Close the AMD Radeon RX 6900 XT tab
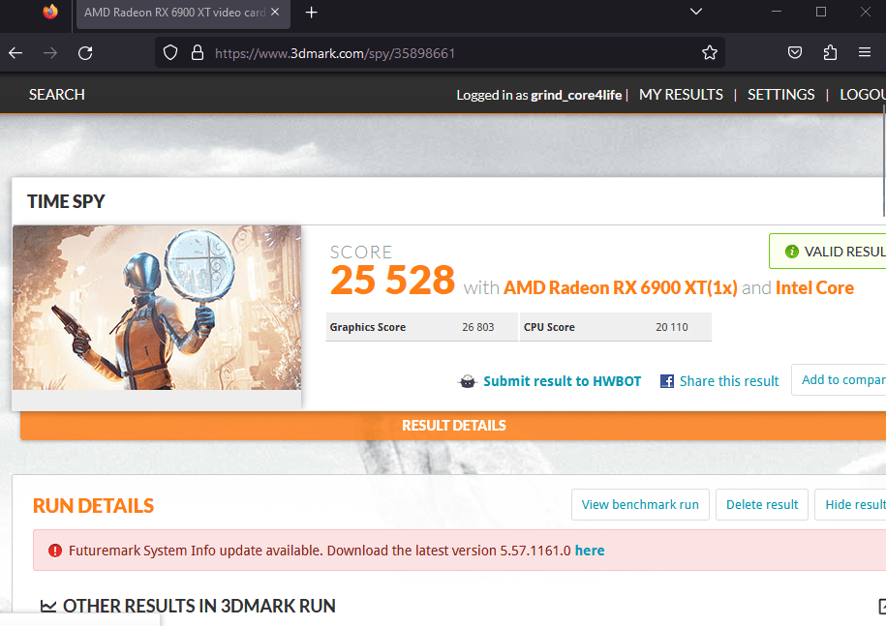 pos(275,12)
